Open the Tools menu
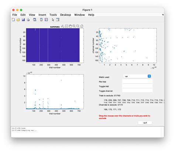175x152 pixels. [53, 15]
